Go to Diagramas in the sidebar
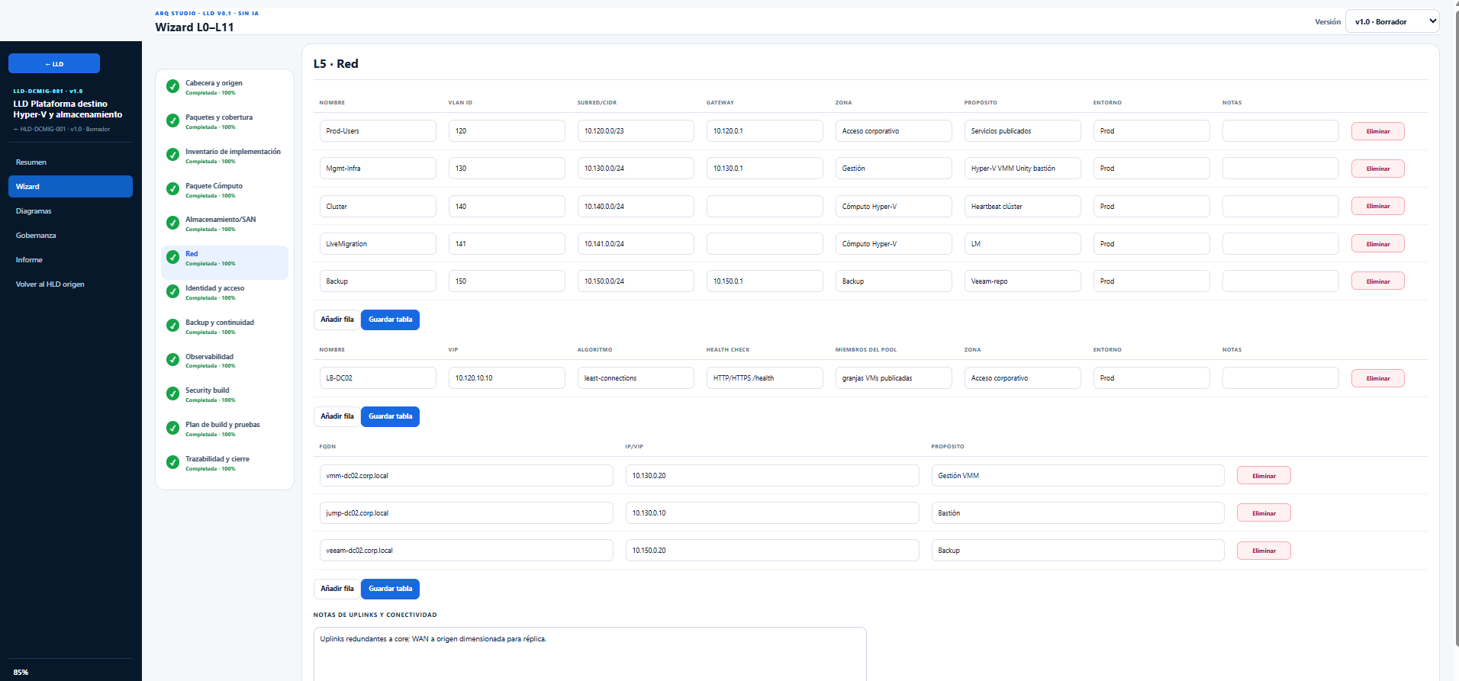The image size is (1459, 681). (70, 211)
